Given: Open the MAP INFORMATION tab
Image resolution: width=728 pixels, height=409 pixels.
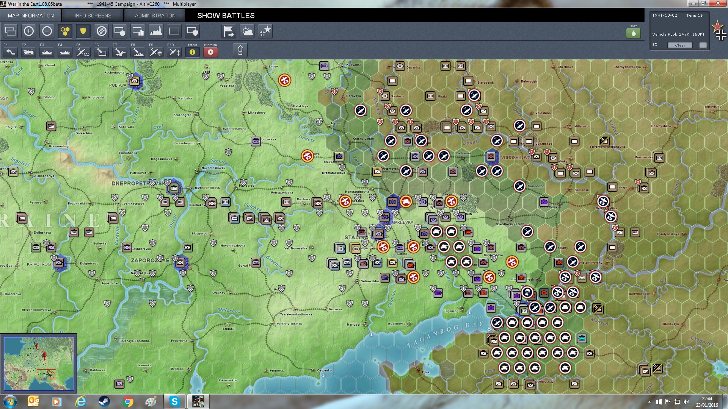Looking at the screenshot, I should (31, 16).
